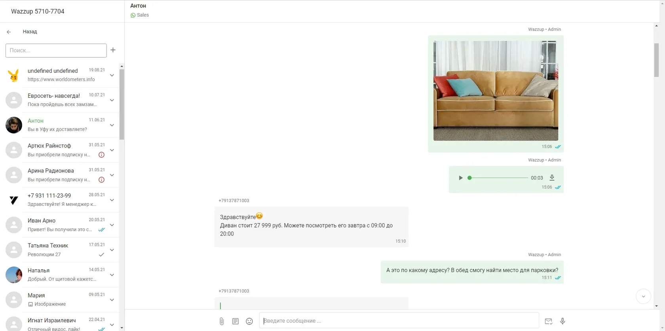Image resolution: width=665 pixels, height=331 pixels.
Task: Click https://www.worldometers.info preview
Action: (x=61, y=80)
